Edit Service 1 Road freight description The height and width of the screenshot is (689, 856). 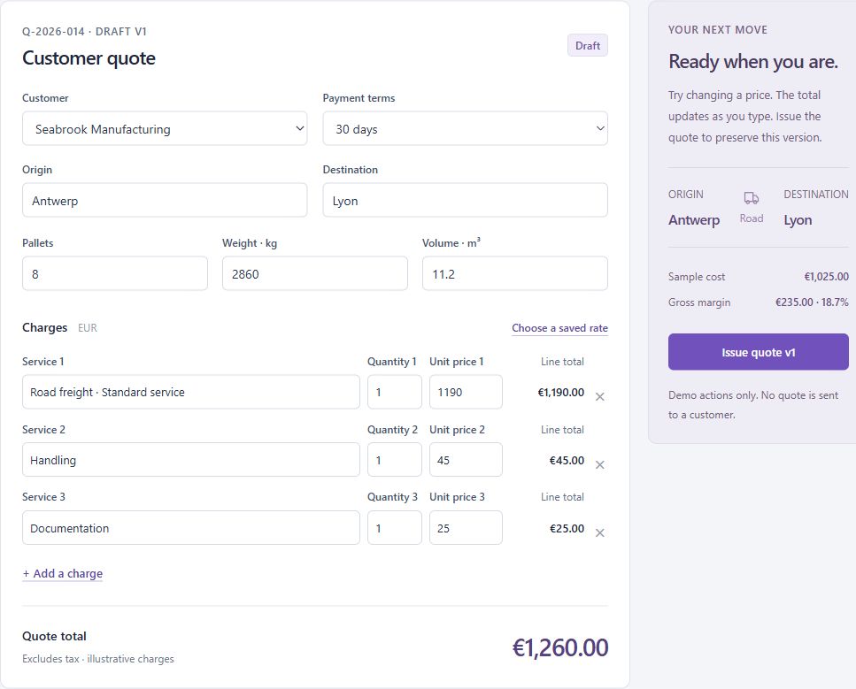pyautogui.click(x=191, y=392)
